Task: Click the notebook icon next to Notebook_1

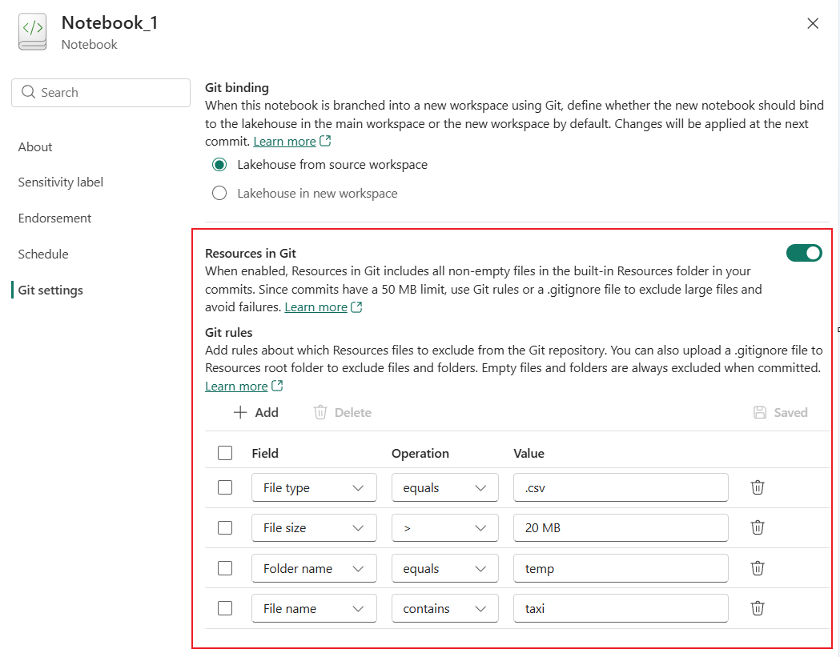Action: (33, 32)
